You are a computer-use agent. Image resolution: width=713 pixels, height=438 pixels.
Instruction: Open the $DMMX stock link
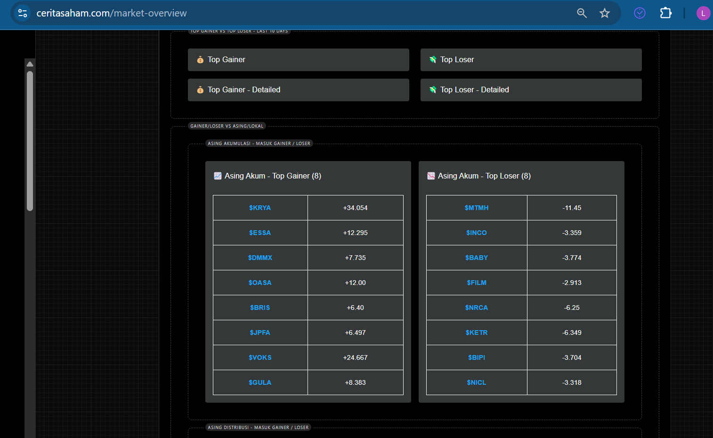(x=260, y=258)
